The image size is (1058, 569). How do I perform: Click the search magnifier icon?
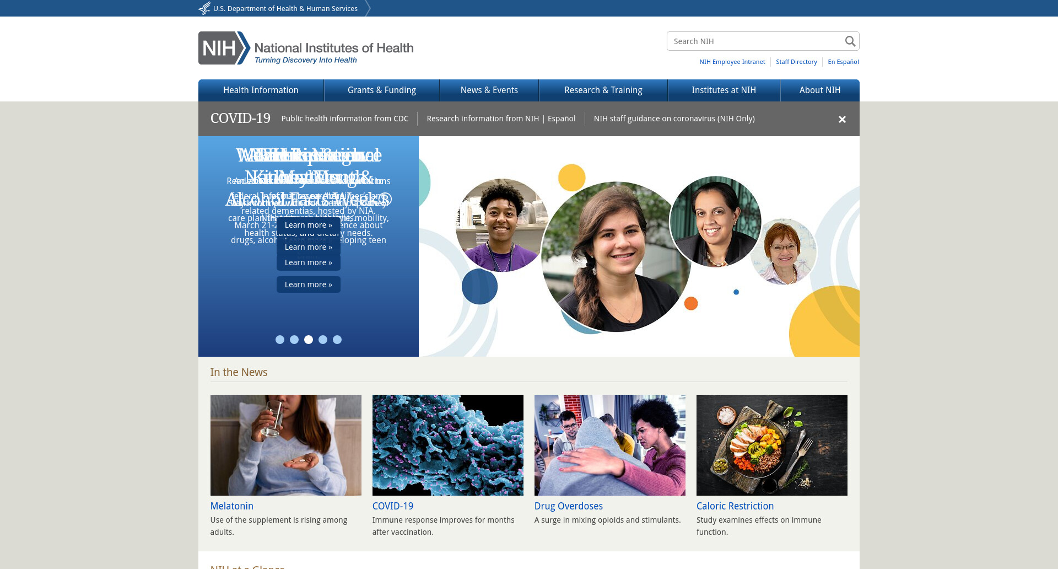[x=850, y=41]
